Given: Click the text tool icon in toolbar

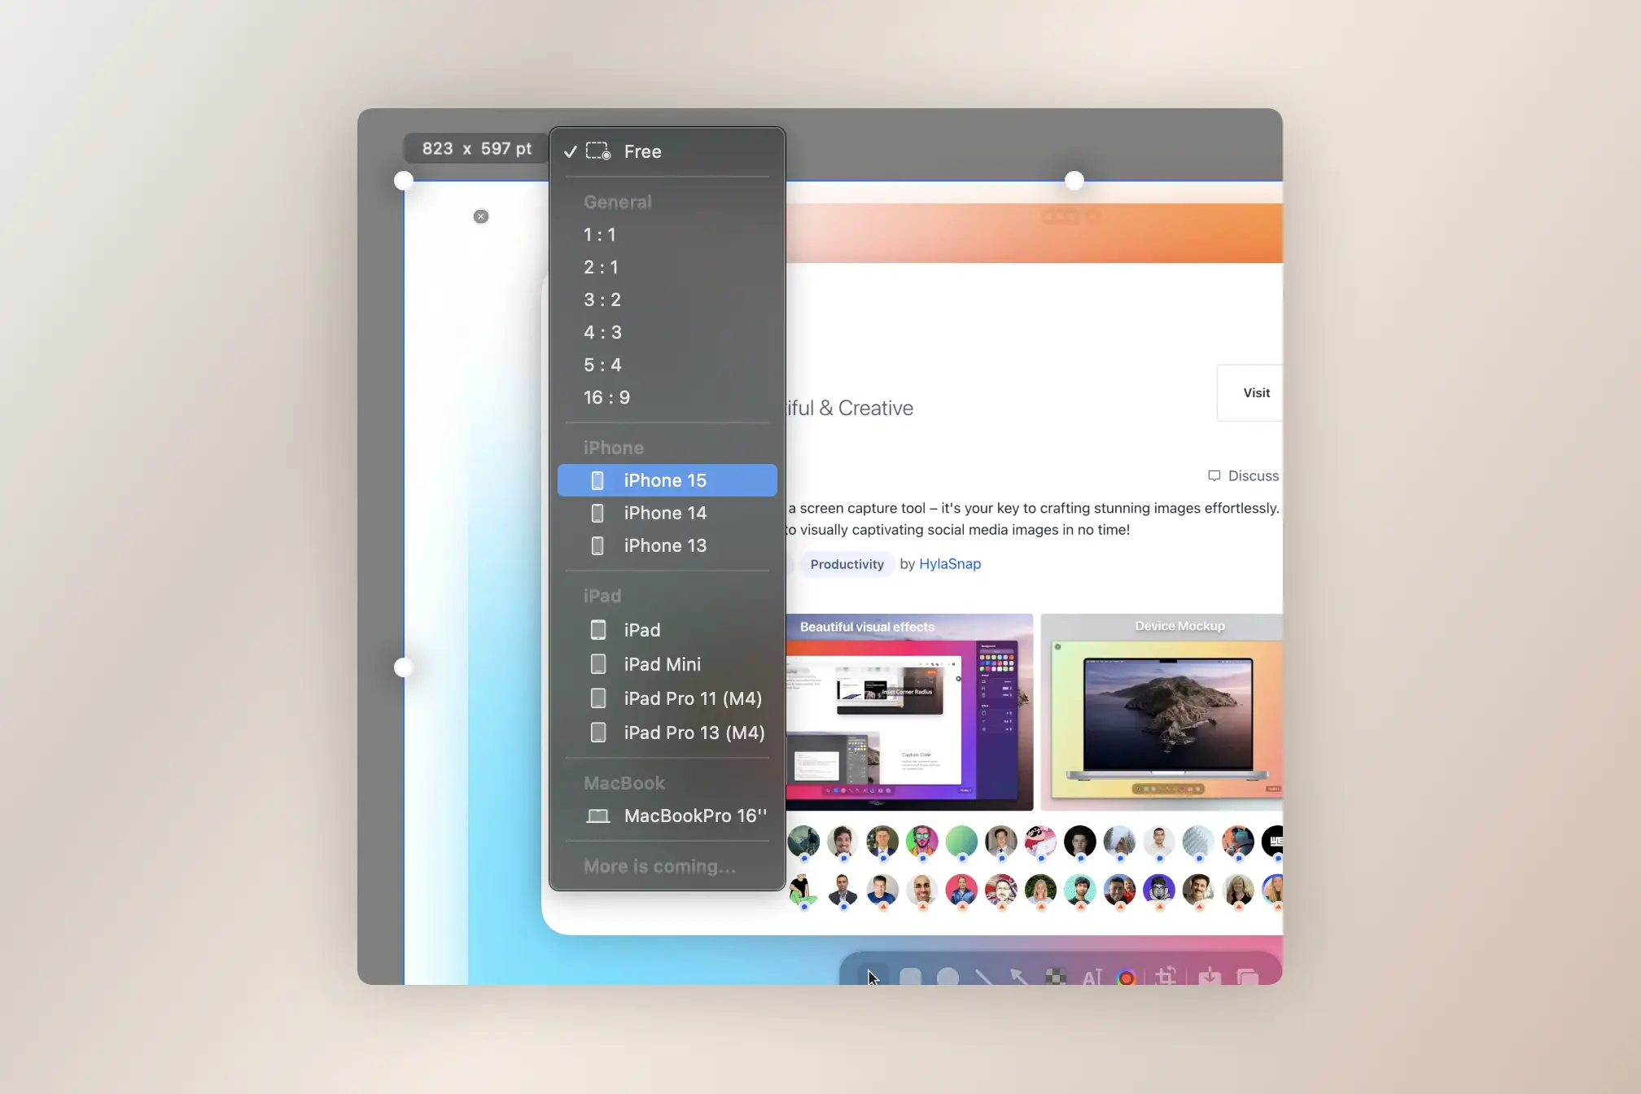Looking at the screenshot, I should (1091, 975).
